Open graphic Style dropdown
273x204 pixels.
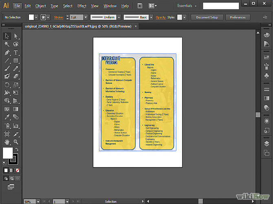(185, 17)
